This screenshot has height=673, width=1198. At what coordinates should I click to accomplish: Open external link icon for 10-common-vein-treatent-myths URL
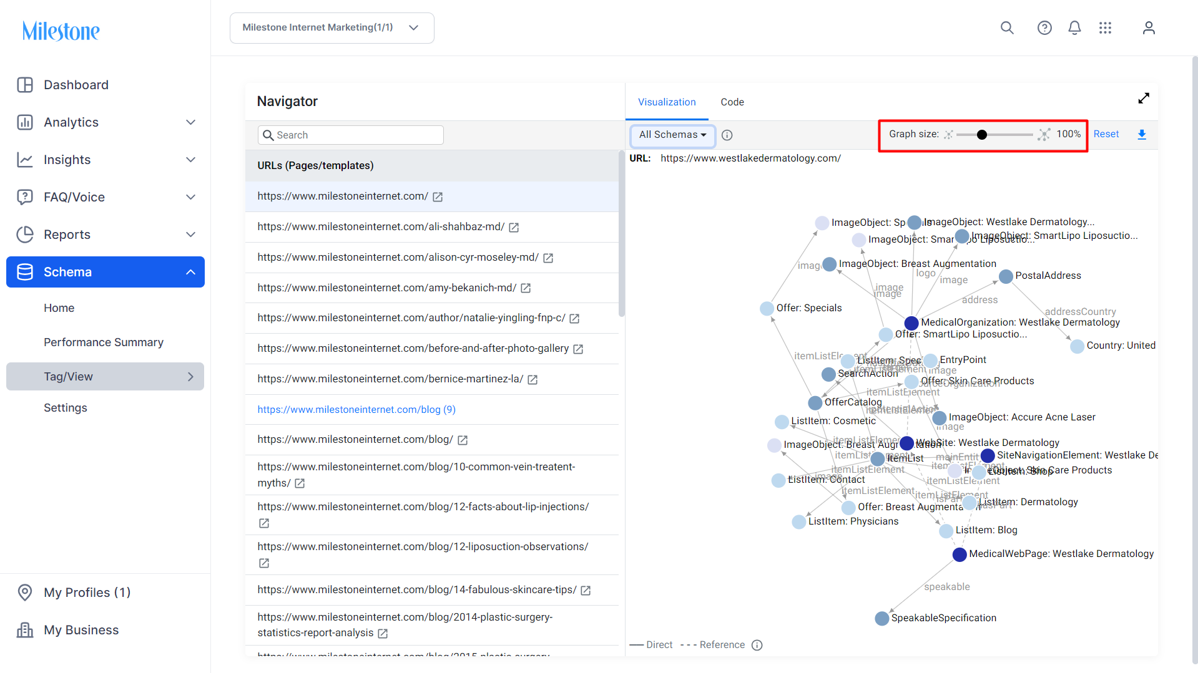(x=300, y=483)
